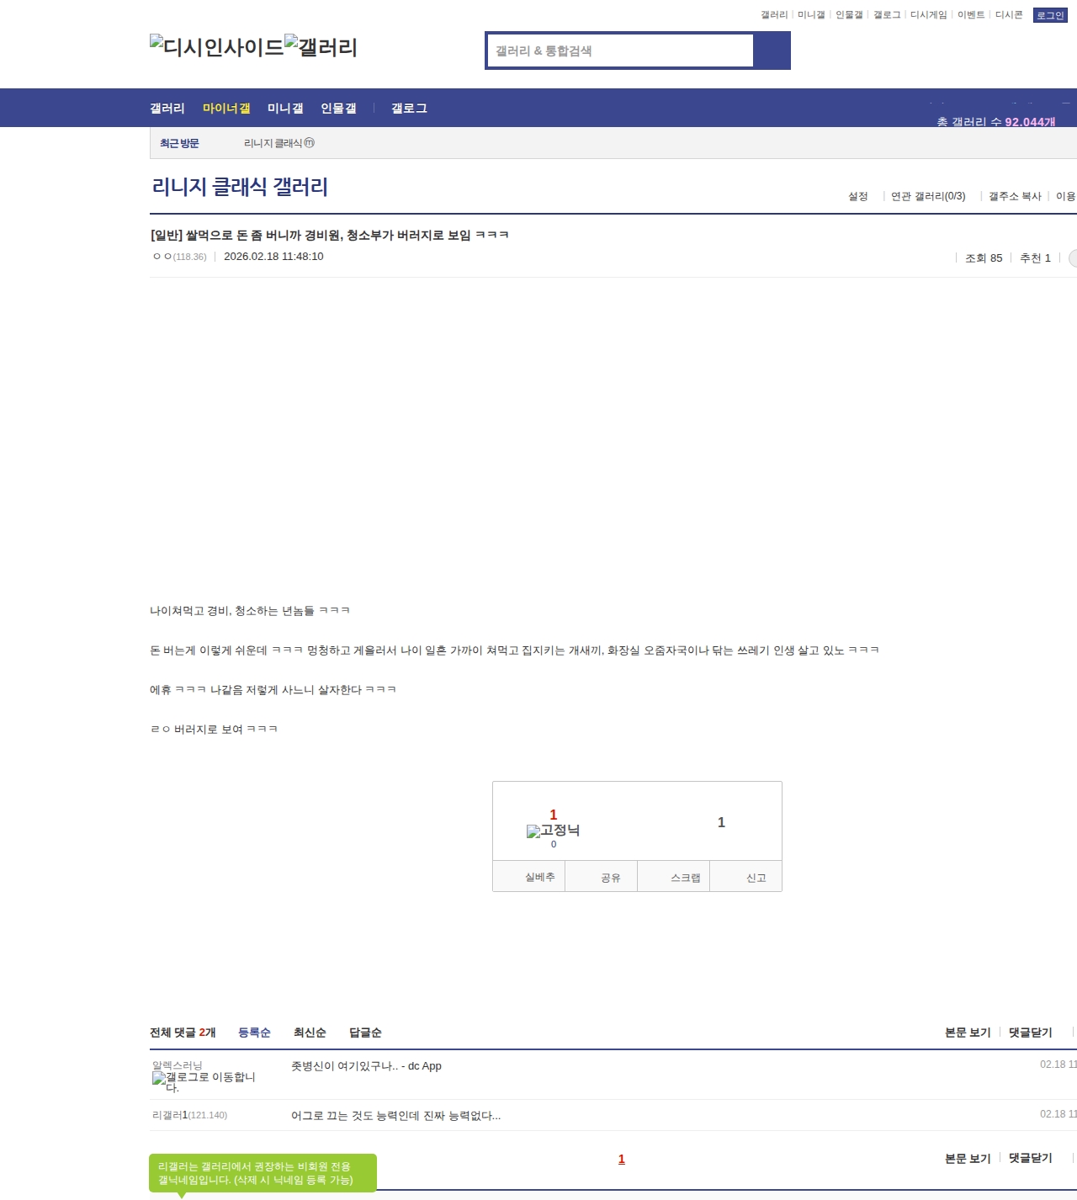This screenshot has height=1200, width=1077.
Task: Open 이벤트 link at top
Action: tap(971, 15)
